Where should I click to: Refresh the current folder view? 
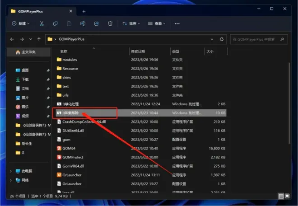[222, 39]
